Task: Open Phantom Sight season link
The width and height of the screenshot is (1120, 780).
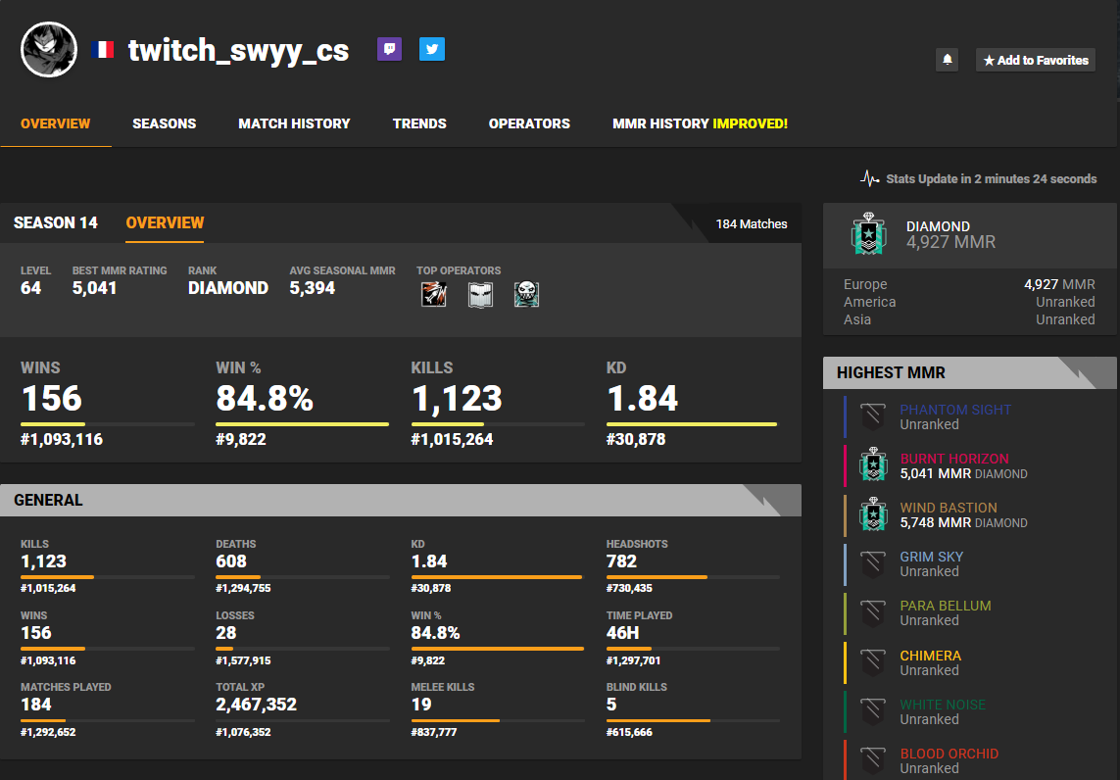Action: [x=955, y=410]
